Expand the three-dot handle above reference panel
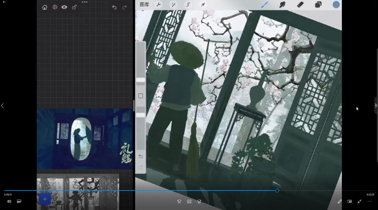Image resolution: width=378 pixels, height=210 pixels. [85, 2]
